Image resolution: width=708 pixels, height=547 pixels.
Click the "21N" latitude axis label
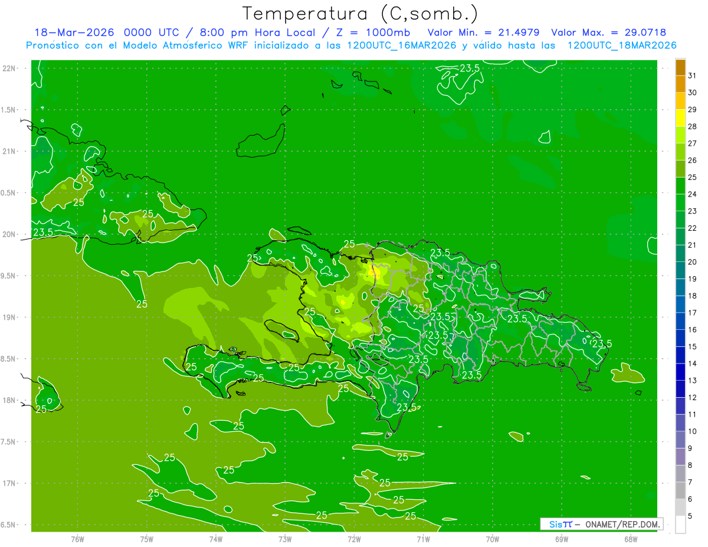(x=9, y=151)
